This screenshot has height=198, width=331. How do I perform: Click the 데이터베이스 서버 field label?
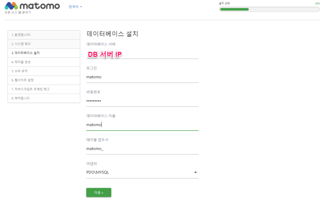click(x=101, y=44)
